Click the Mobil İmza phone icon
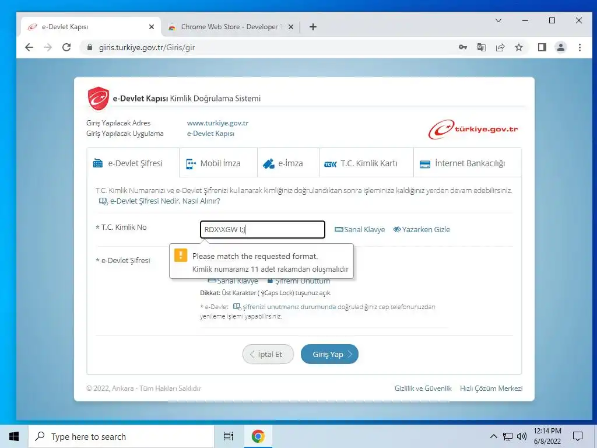 191,164
